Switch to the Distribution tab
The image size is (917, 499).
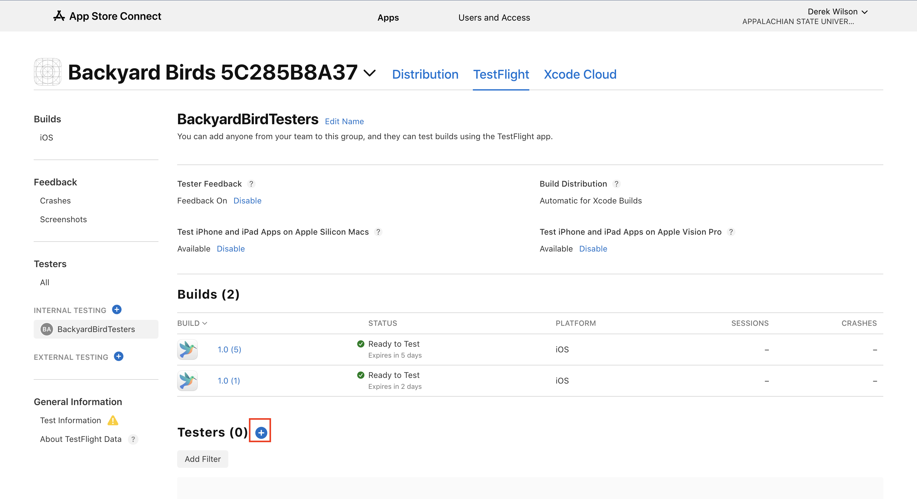(x=425, y=74)
